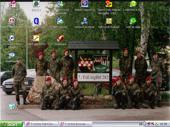Screen dimensions: 170x127
Task: Open the Windows Start menu
Action: click(x=11, y=124)
